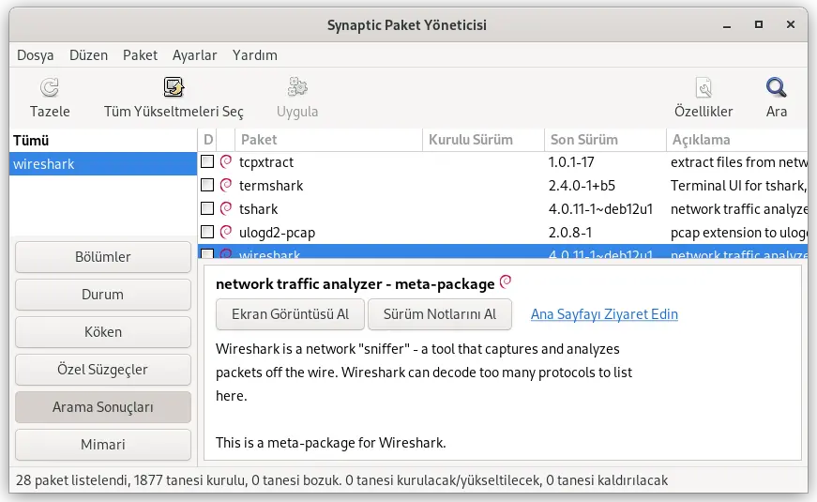Screen dimensions: 817x502
Task: Select the ulogd2-pcap package name
Action: click(278, 233)
